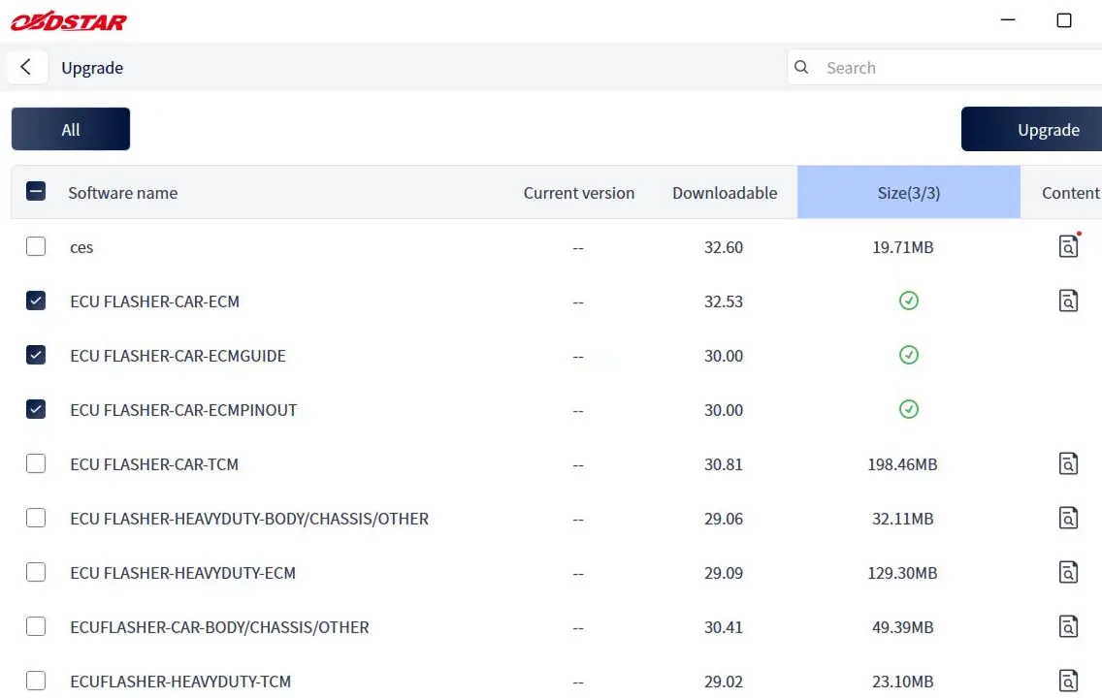Go back using the back arrow
Viewport: 1102px width, 698px height.
[27, 68]
